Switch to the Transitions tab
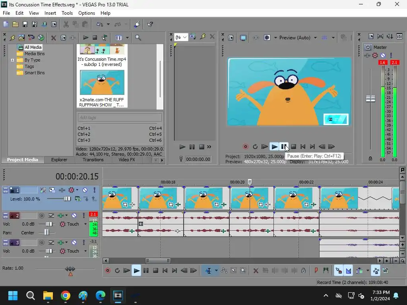 (x=93, y=160)
